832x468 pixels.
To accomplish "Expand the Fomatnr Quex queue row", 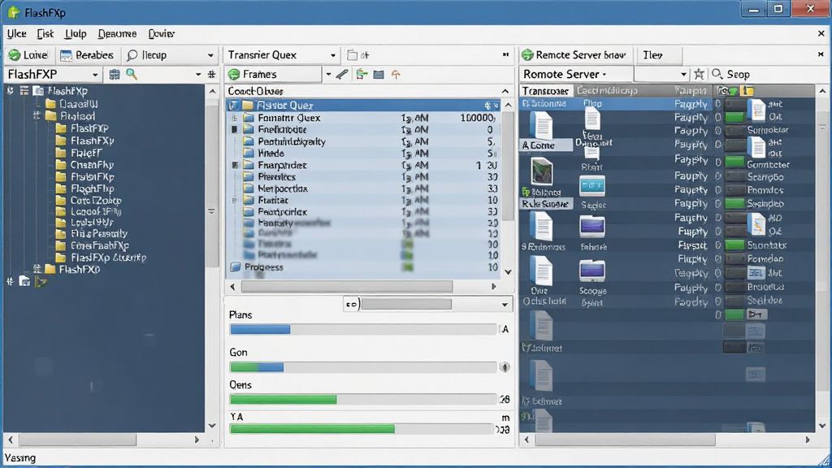I will (235, 118).
